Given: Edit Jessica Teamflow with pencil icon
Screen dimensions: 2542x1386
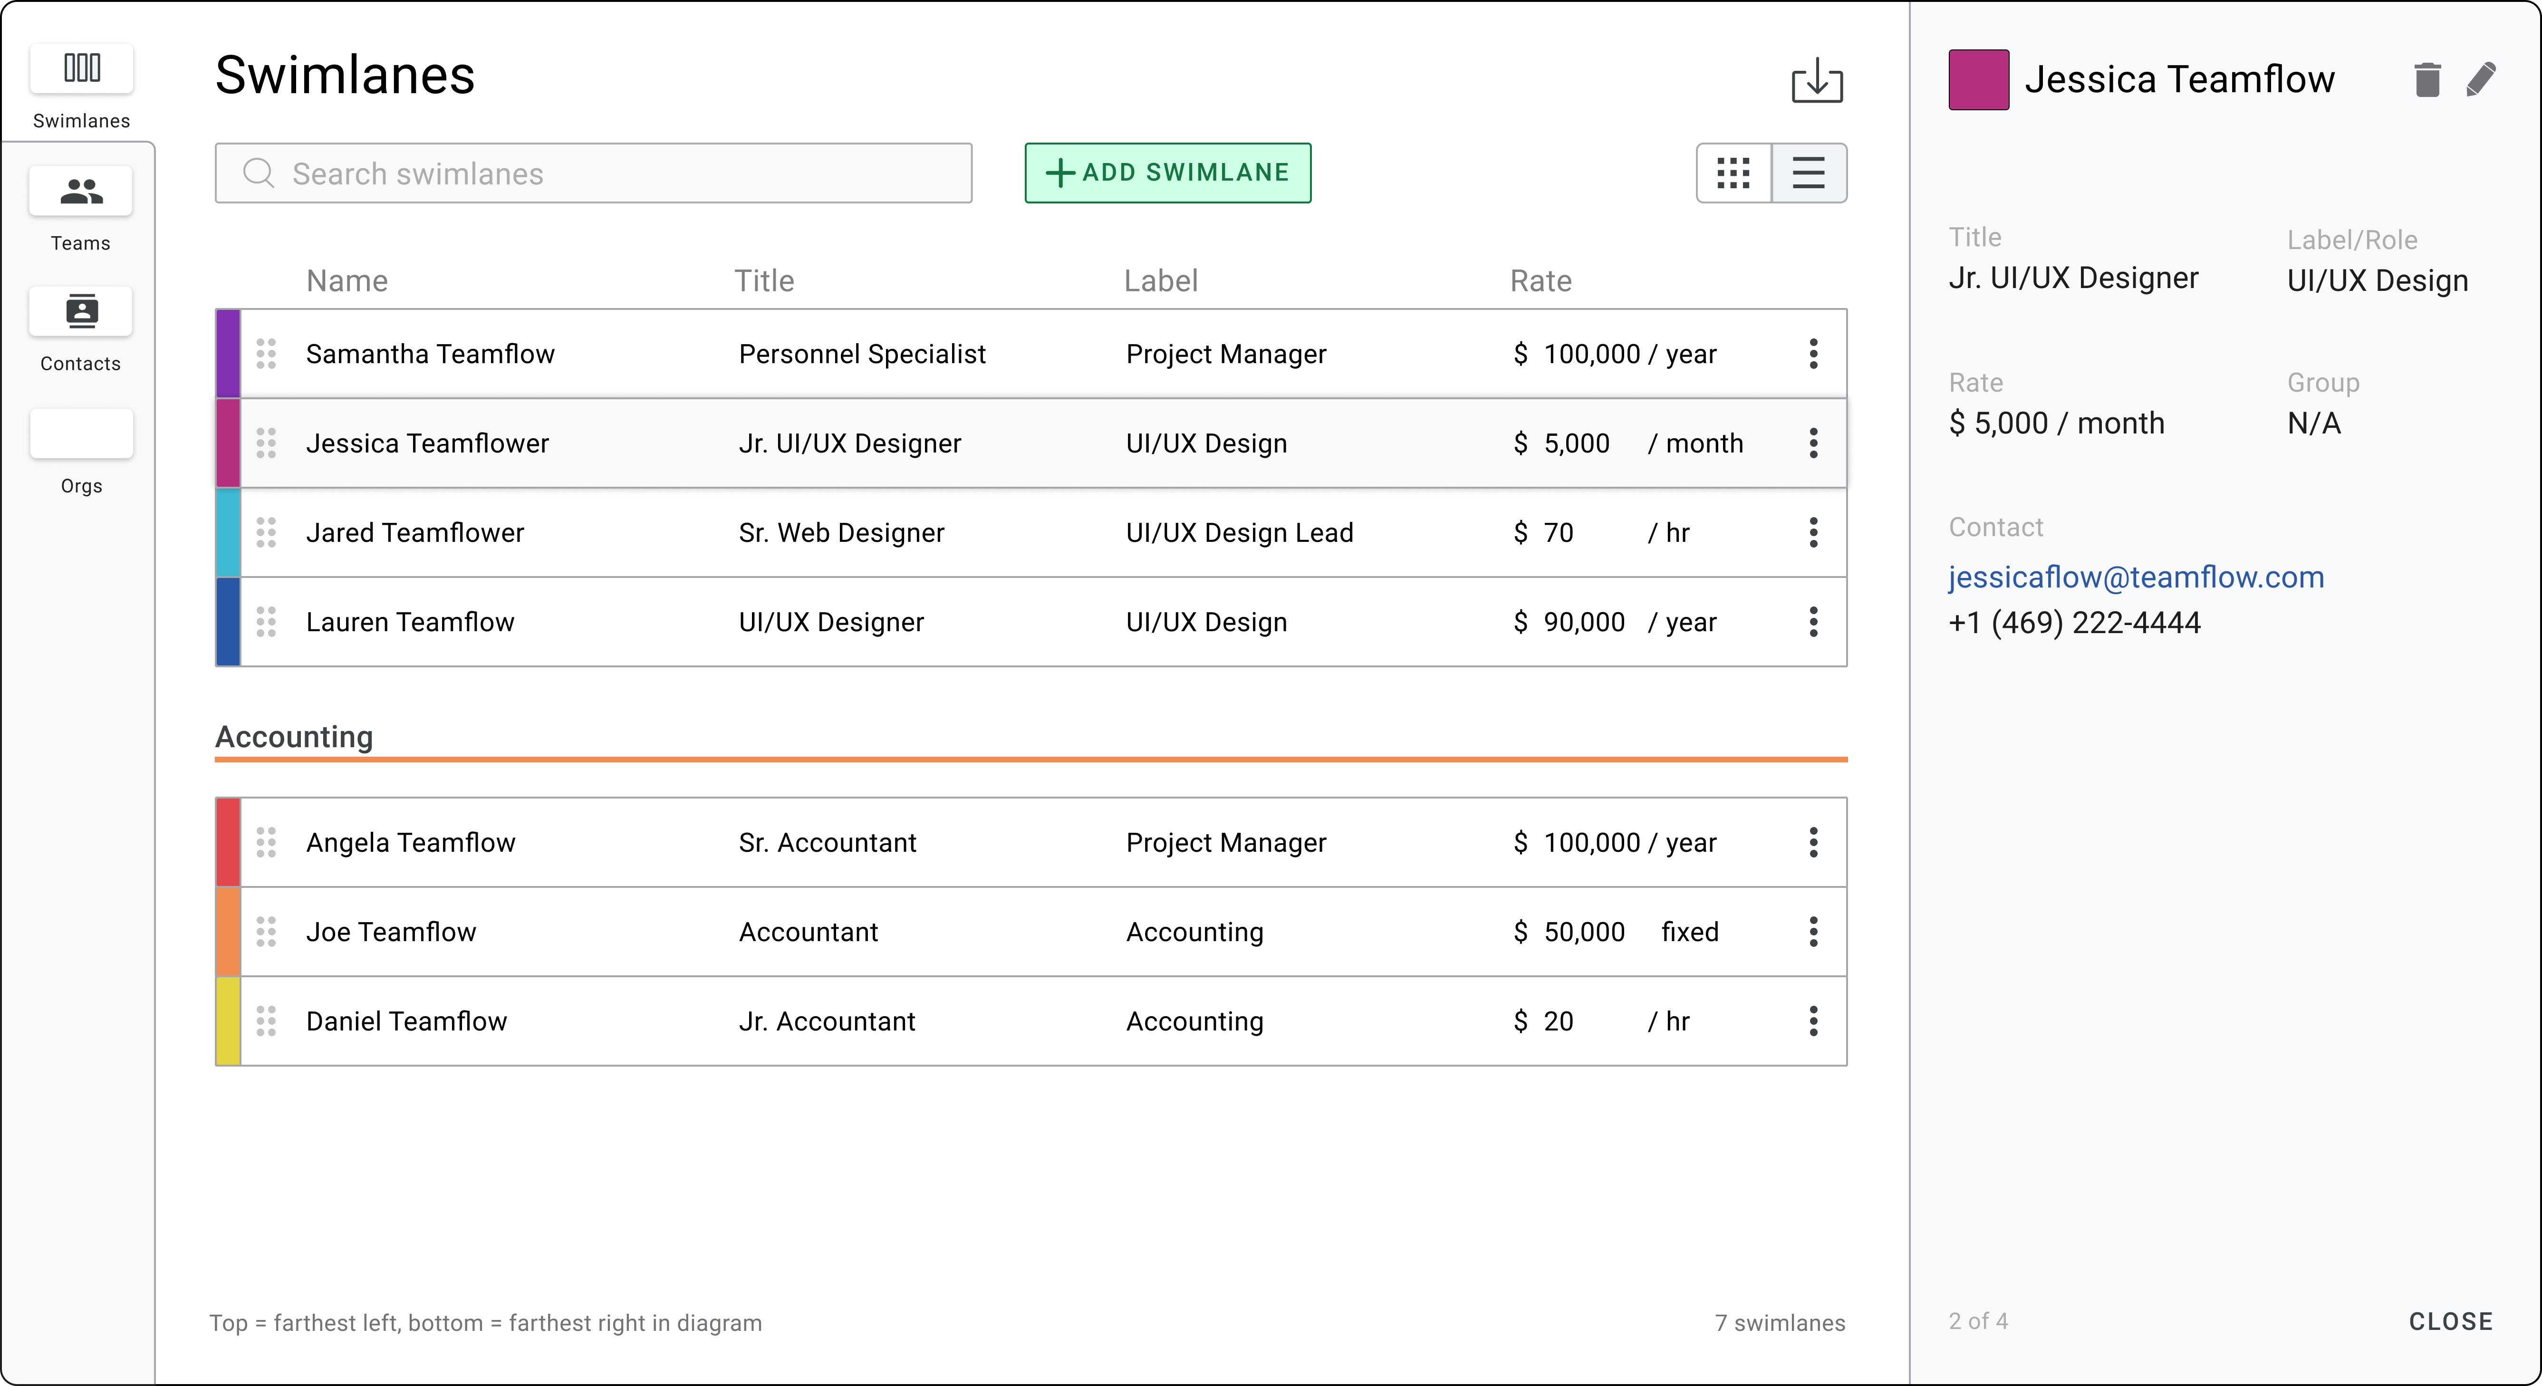Looking at the screenshot, I should (x=2482, y=80).
